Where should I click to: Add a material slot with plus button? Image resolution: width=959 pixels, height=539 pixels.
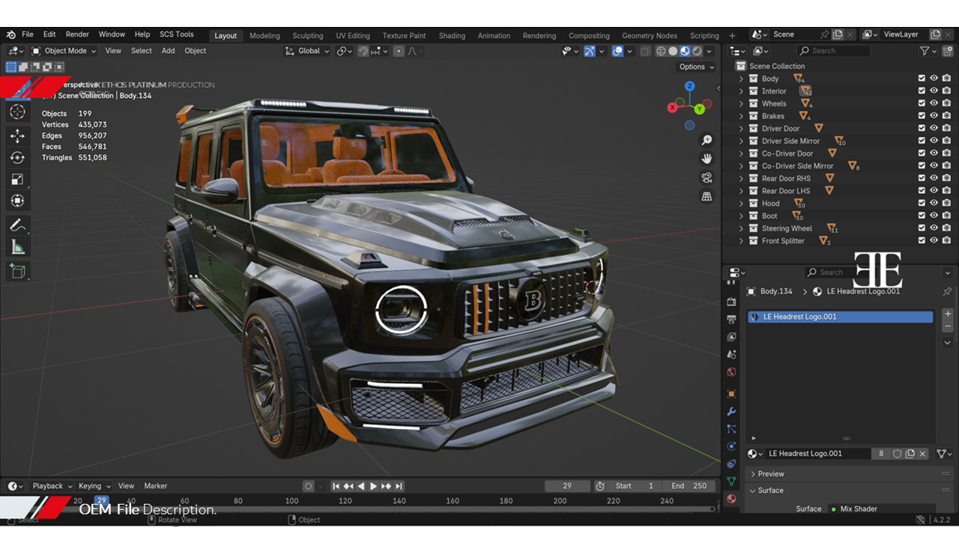pos(948,314)
